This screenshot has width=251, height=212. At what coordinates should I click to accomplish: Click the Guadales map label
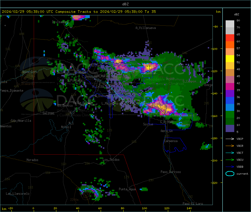pos(149,60)
